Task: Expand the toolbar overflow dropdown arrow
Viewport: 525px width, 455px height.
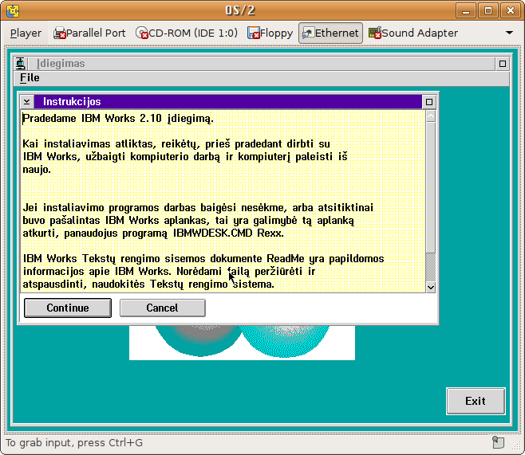Action: pyautogui.click(x=509, y=33)
